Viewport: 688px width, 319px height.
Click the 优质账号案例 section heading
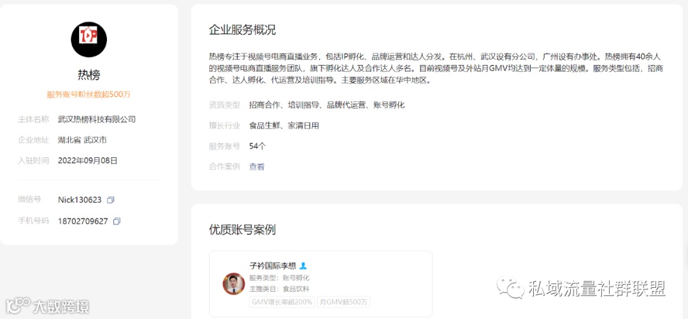click(242, 230)
